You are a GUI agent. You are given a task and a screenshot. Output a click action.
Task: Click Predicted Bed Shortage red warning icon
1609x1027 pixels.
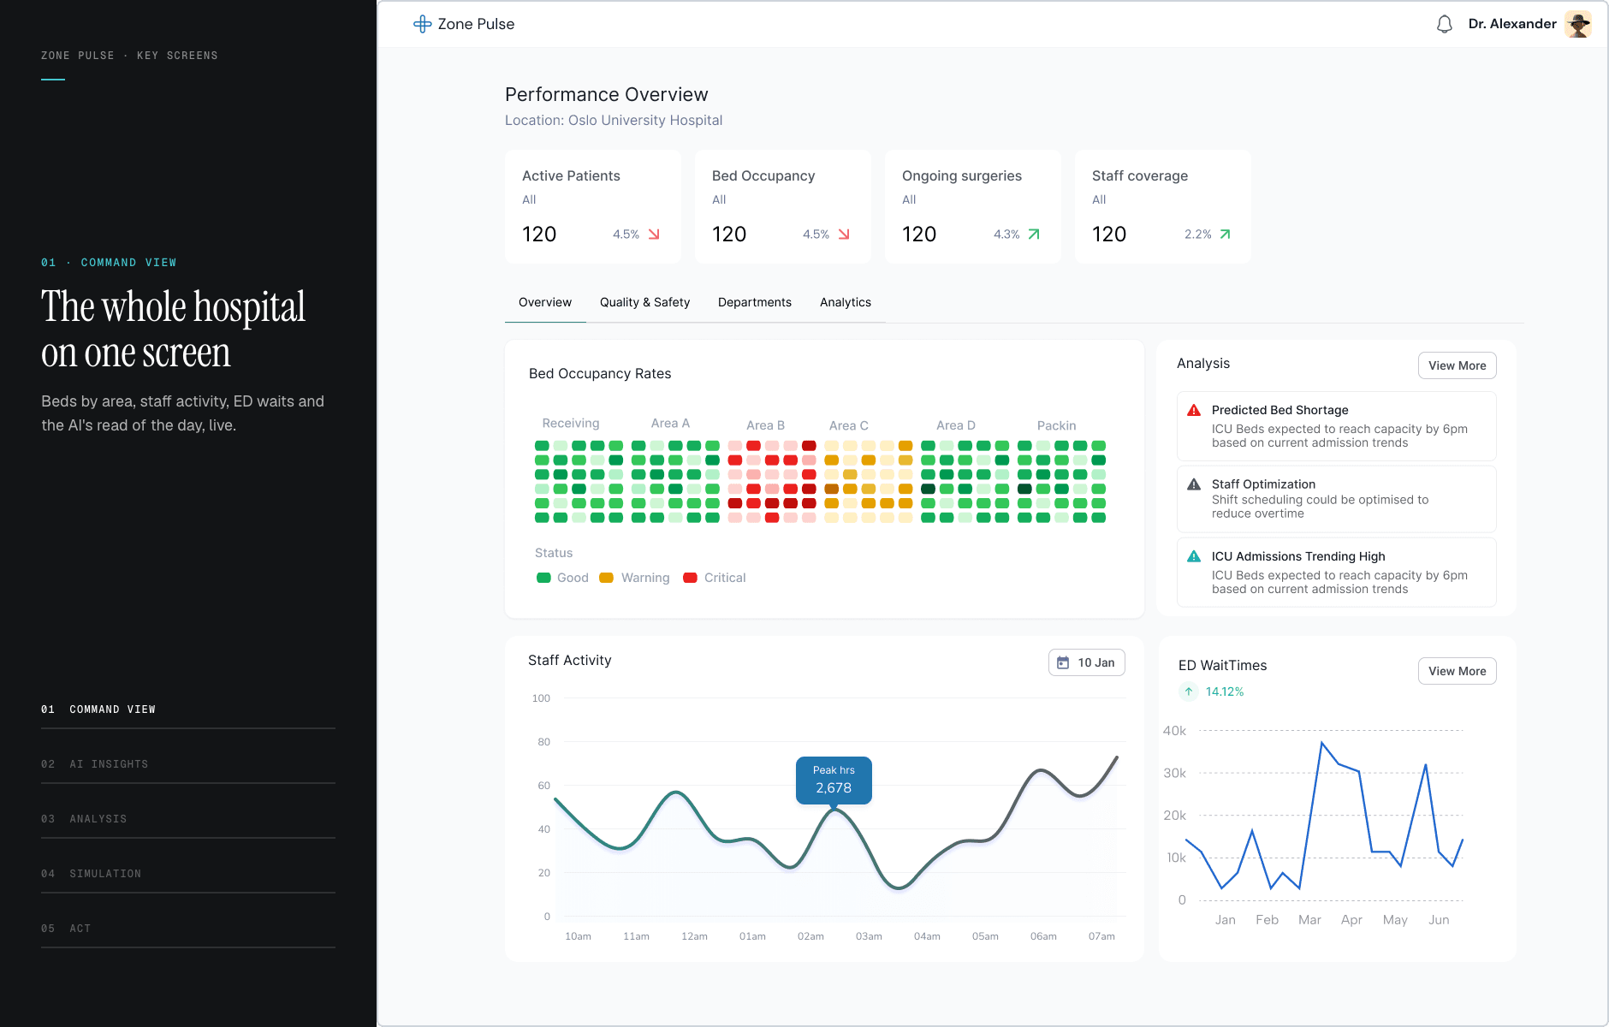click(x=1194, y=411)
